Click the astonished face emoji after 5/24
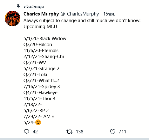 coord(38,122)
